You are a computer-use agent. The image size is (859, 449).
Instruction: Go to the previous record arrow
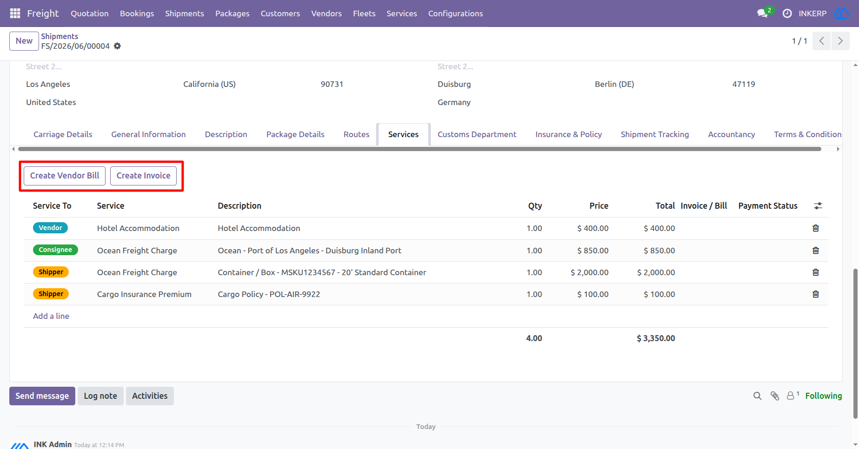point(822,41)
